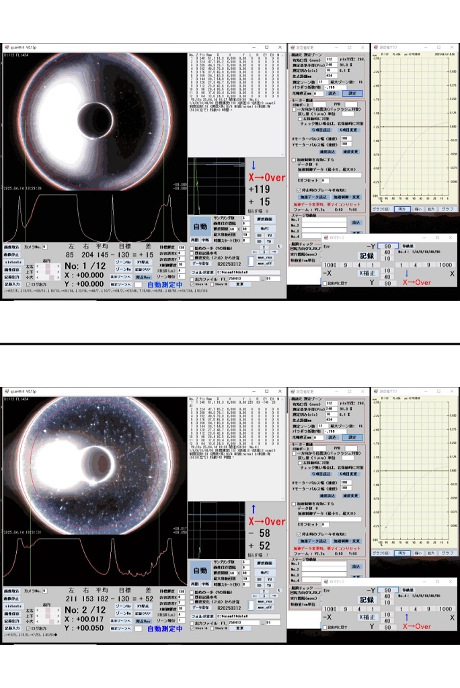Click 記録入力 in the No: 2 /12 window
The image size is (460, 688).
[x=11, y=628]
